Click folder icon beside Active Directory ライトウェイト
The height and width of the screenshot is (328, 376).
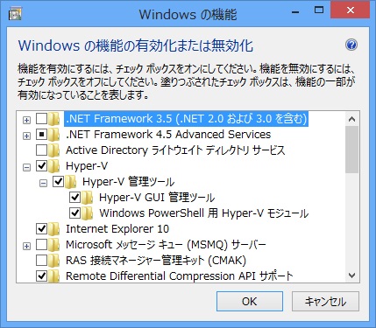coord(54,150)
